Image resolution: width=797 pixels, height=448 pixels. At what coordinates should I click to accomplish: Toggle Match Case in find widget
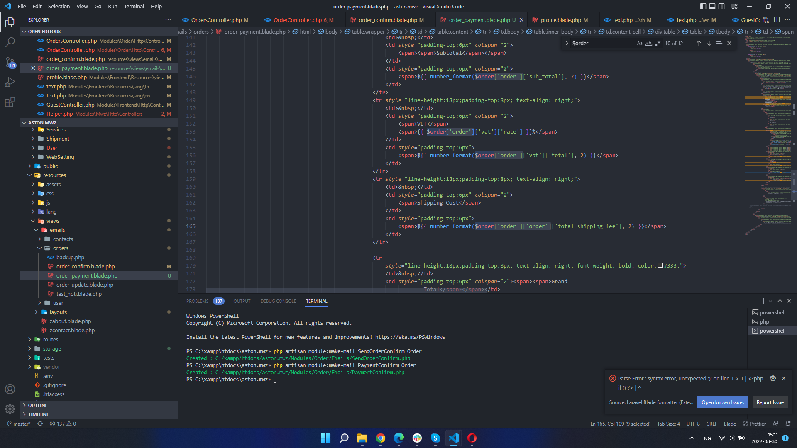(640, 43)
